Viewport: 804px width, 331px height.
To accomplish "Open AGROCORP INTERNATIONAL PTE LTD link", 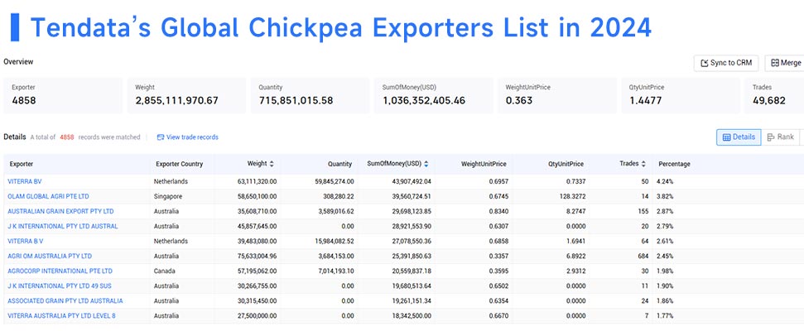I will [x=60, y=271].
